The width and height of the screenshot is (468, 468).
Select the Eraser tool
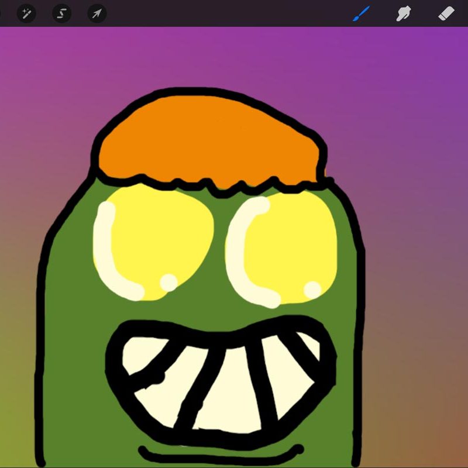click(x=446, y=13)
